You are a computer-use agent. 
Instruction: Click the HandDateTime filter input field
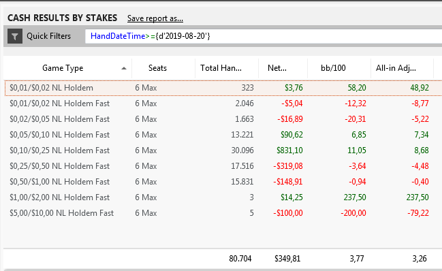pos(264,36)
